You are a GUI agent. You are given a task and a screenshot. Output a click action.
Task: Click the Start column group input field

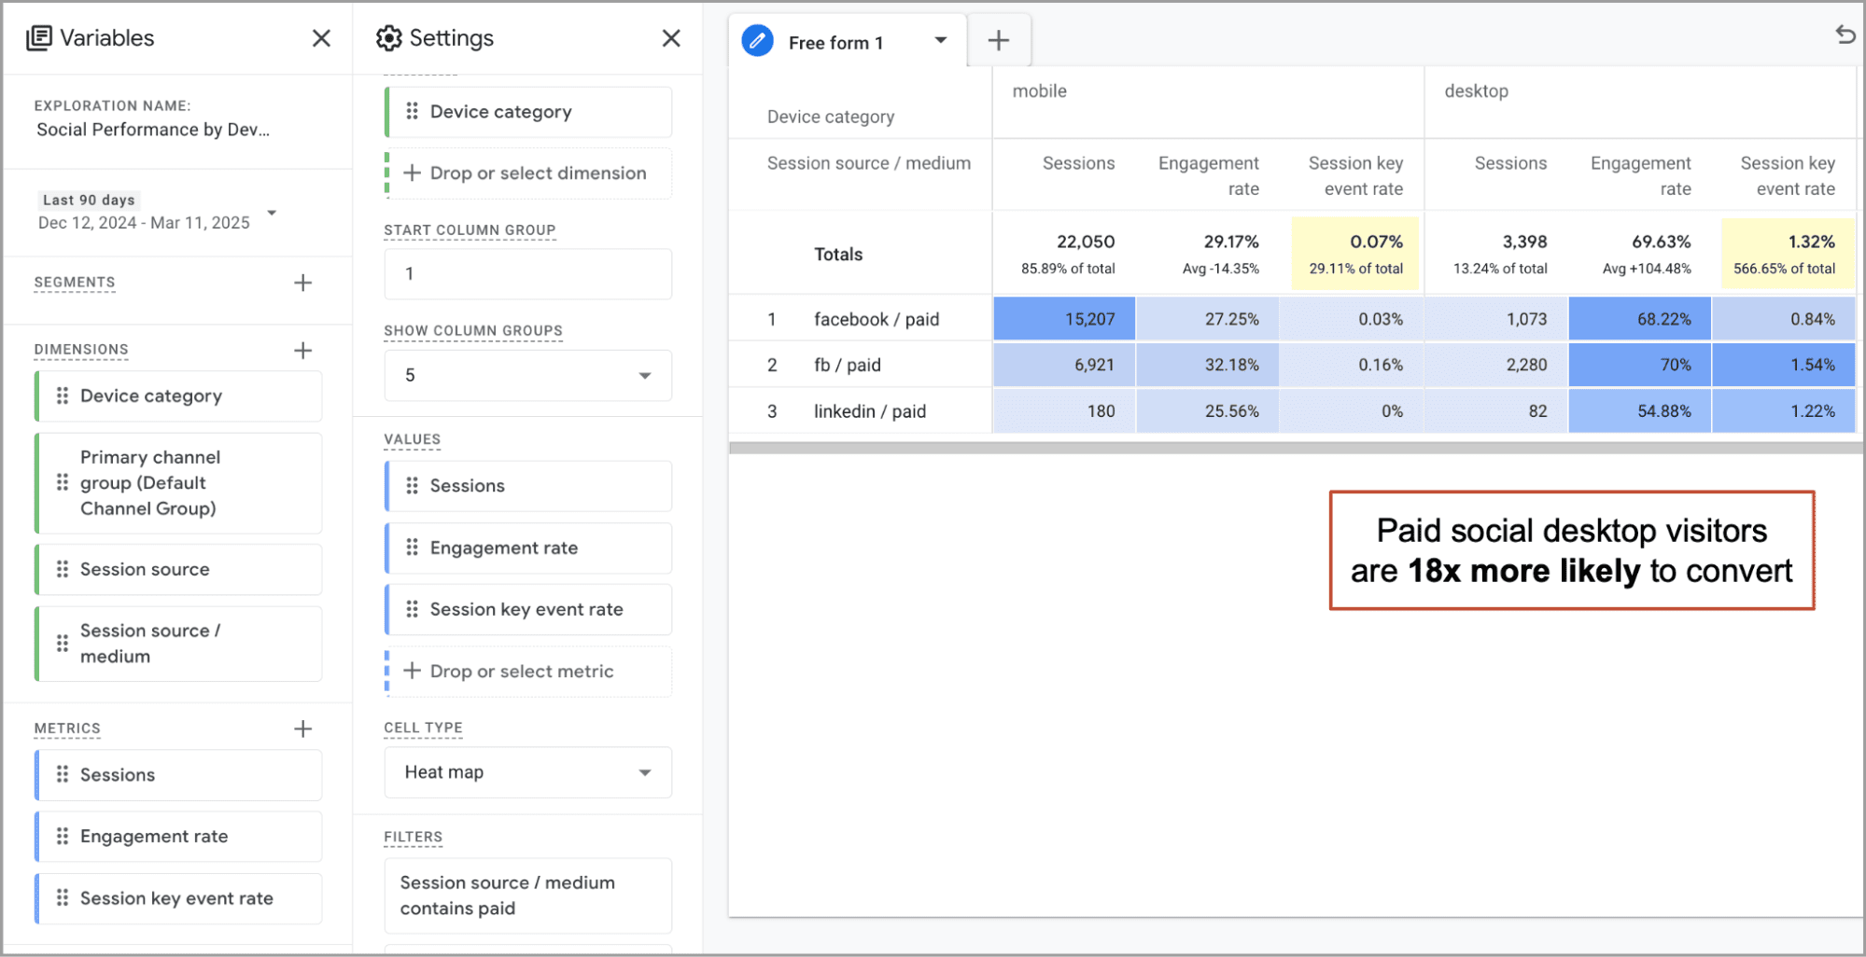528,274
